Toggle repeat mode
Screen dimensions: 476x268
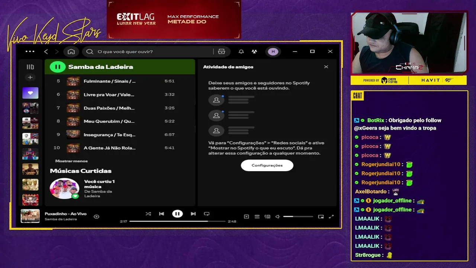(207, 214)
